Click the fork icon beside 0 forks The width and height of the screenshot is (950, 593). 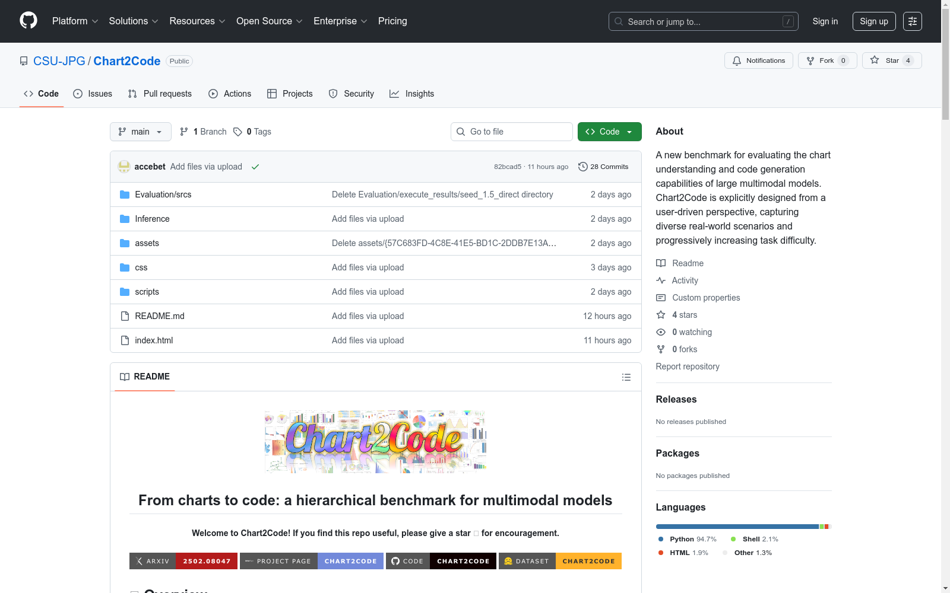661,349
